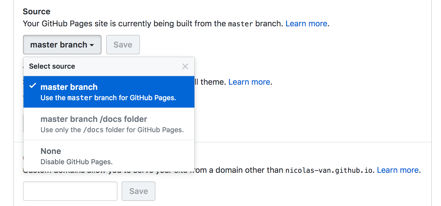The image size is (441, 206).
Task: Open "Learn more" about the master branch build
Action: [306, 23]
